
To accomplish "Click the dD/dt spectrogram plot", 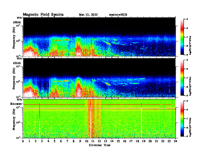I will pos(99,78).
